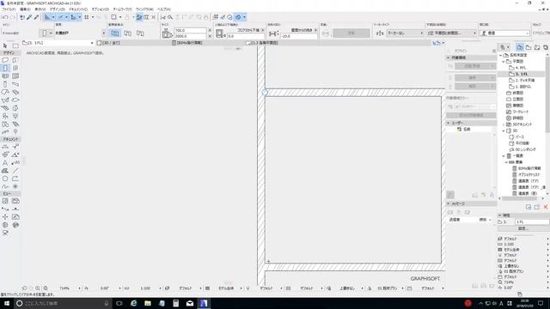Select the Marquee tool in the toolbox
The width and height of the screenshot is (550, 309).
point(15,45)
